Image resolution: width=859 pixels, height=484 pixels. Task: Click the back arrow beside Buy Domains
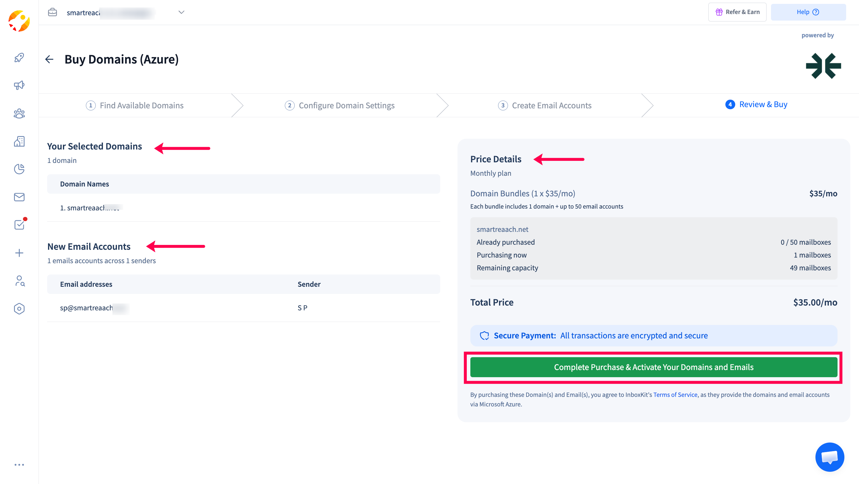49,59
